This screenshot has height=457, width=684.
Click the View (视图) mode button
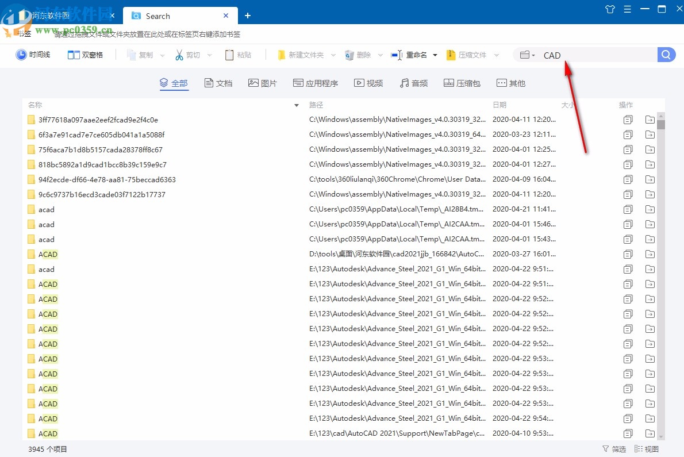[647, 449]
